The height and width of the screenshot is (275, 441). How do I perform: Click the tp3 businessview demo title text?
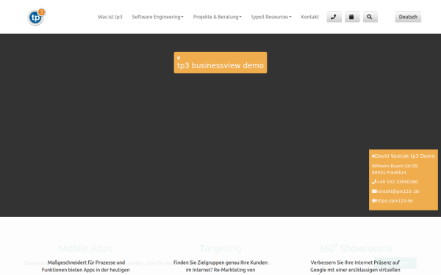[x=220, y=65]
